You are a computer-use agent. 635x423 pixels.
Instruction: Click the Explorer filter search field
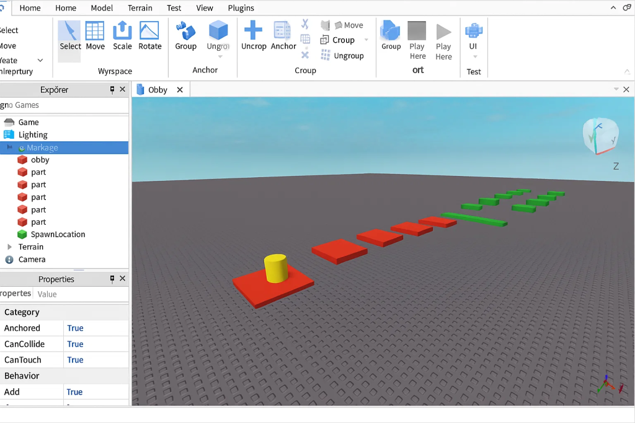coord(64,105)
